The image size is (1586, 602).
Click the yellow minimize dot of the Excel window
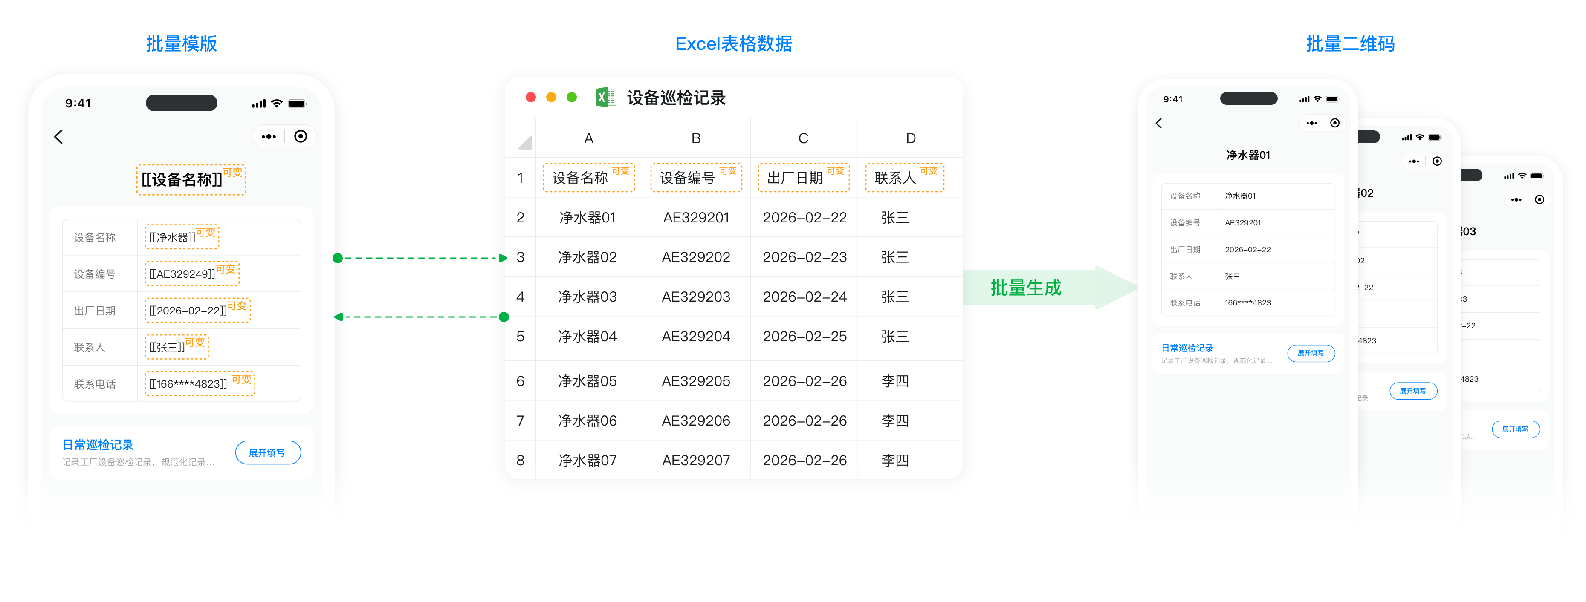click(551, 97)
